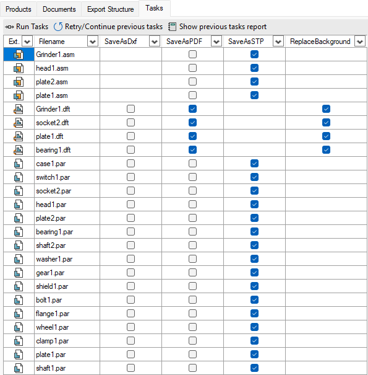Click the case1.par part file icon

[19, 164]
